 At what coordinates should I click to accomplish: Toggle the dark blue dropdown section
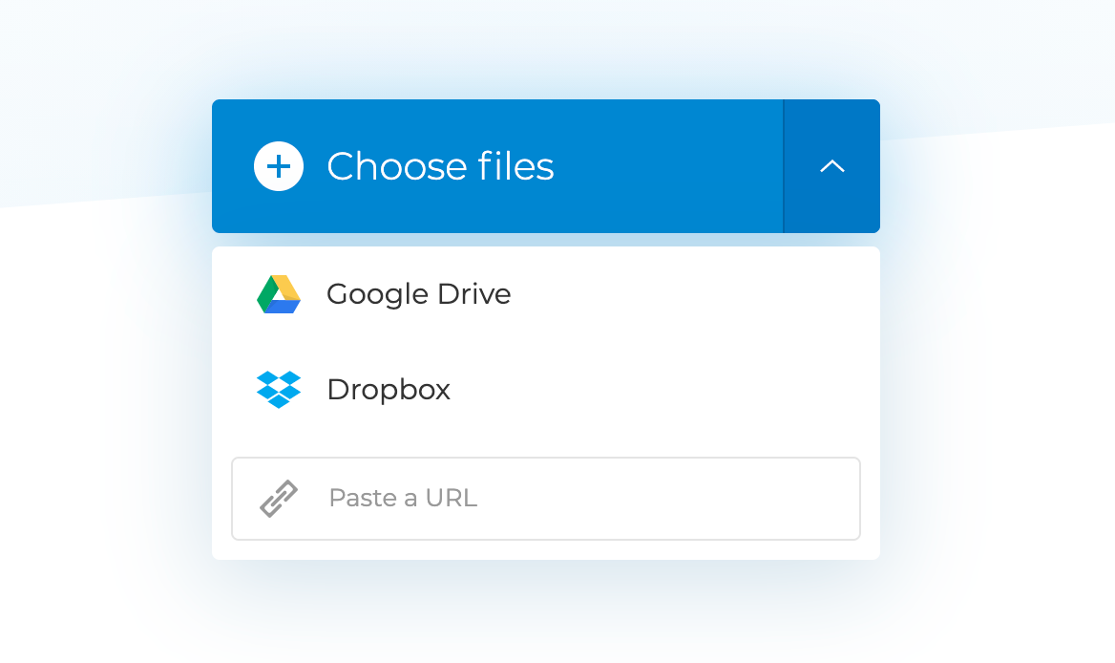tap(831, 167)
